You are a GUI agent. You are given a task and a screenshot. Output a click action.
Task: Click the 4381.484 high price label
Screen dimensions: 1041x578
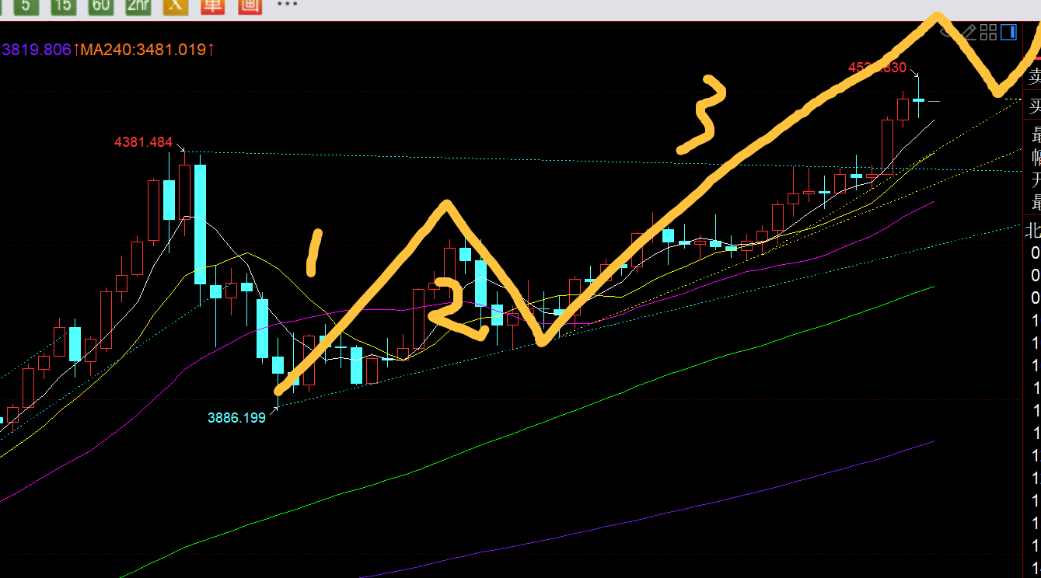143,142
